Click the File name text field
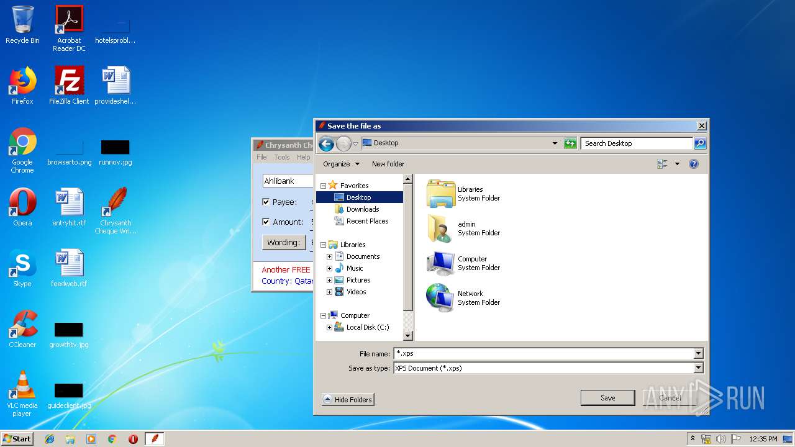 point(543,354)
